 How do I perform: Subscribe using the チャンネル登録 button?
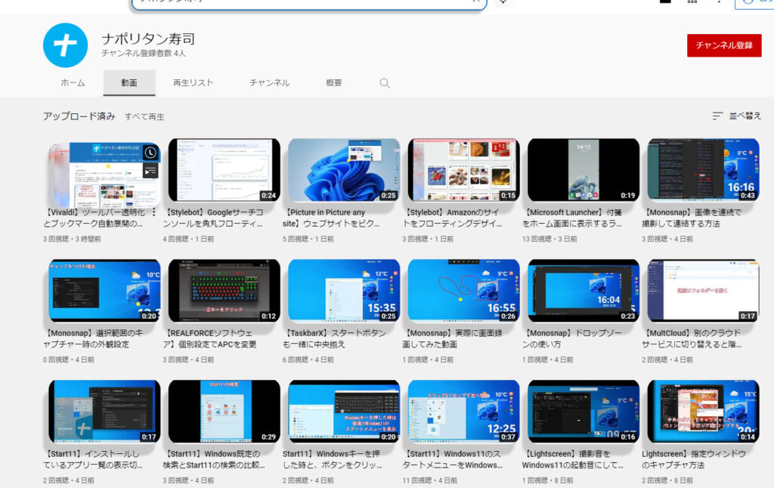coord(723,45)
